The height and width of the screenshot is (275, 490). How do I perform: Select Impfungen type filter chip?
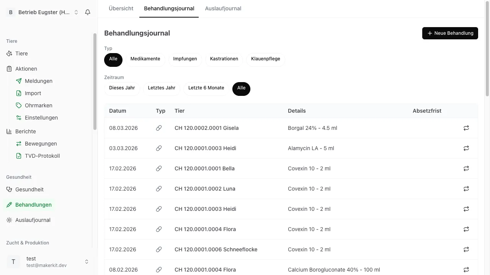point(185,59)
